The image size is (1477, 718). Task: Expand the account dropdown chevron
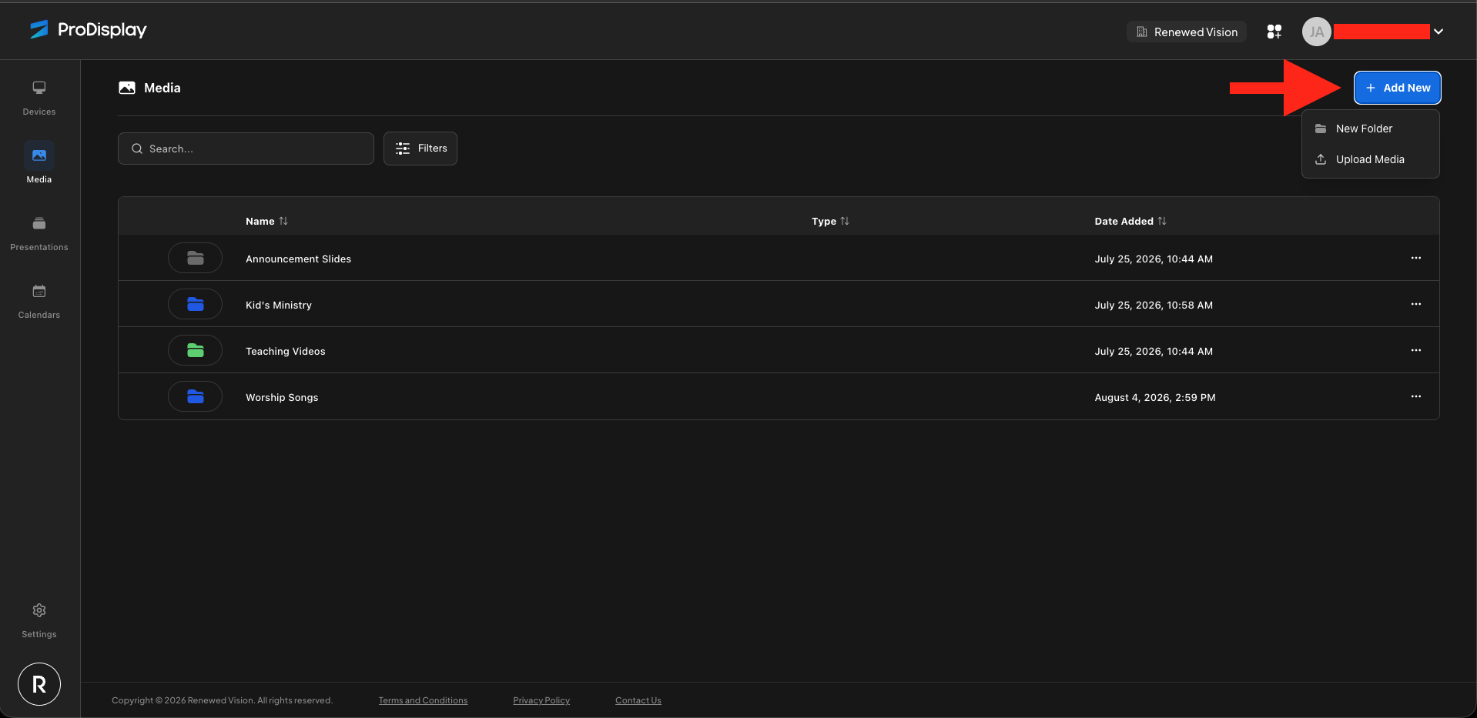1438,32
